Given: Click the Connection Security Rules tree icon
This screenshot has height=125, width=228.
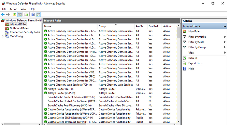Looking at the screenshot, I should [7, 32].
